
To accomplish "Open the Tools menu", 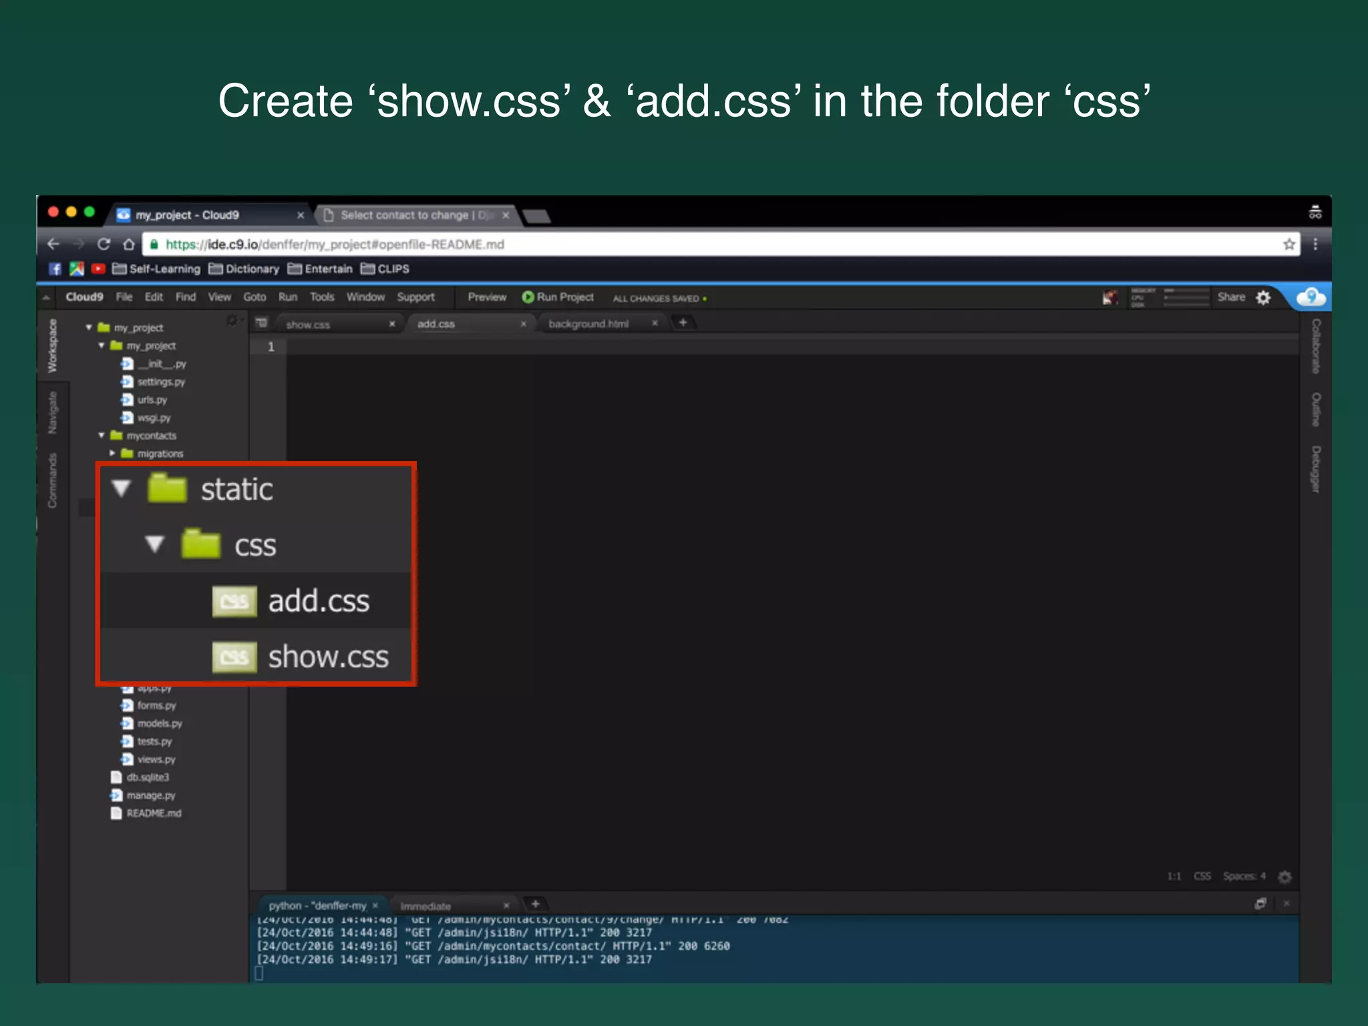I will [321, 297].
